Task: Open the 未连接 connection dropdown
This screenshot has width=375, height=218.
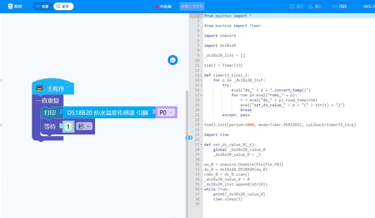Action: click(x=165, y=6)
